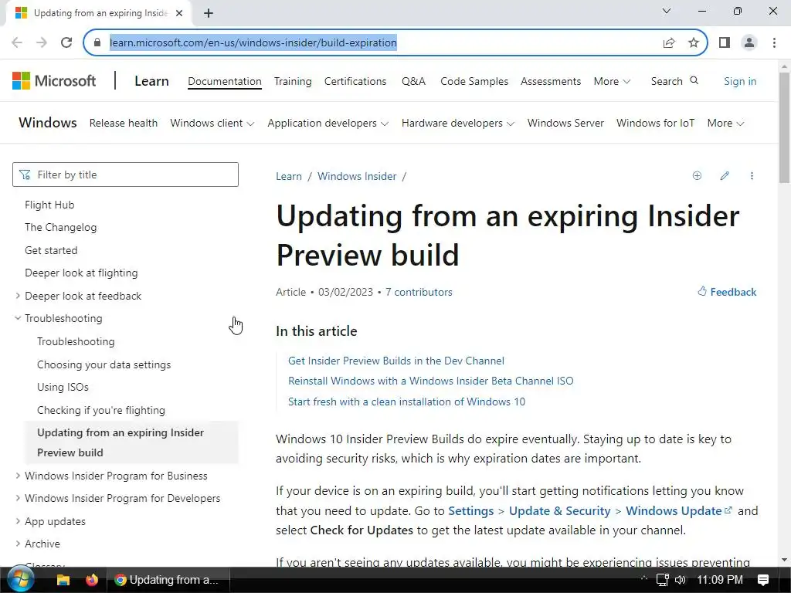Viewport: 791px width, 593px height.
Task: Open the Windows Start button
Action: tap(20, 579)
